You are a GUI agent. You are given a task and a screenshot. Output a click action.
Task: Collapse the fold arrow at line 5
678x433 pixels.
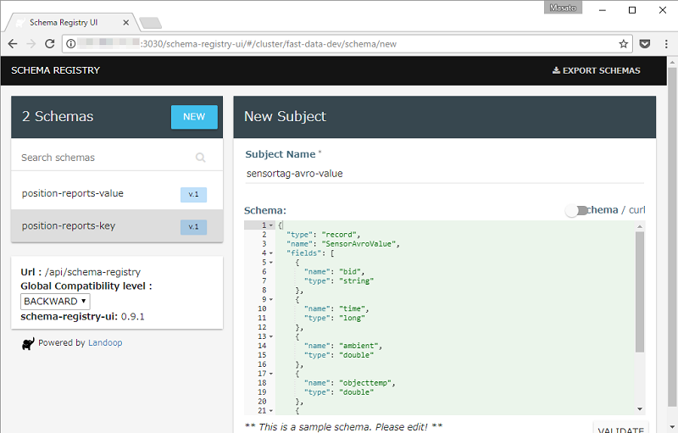pos(271,263)
